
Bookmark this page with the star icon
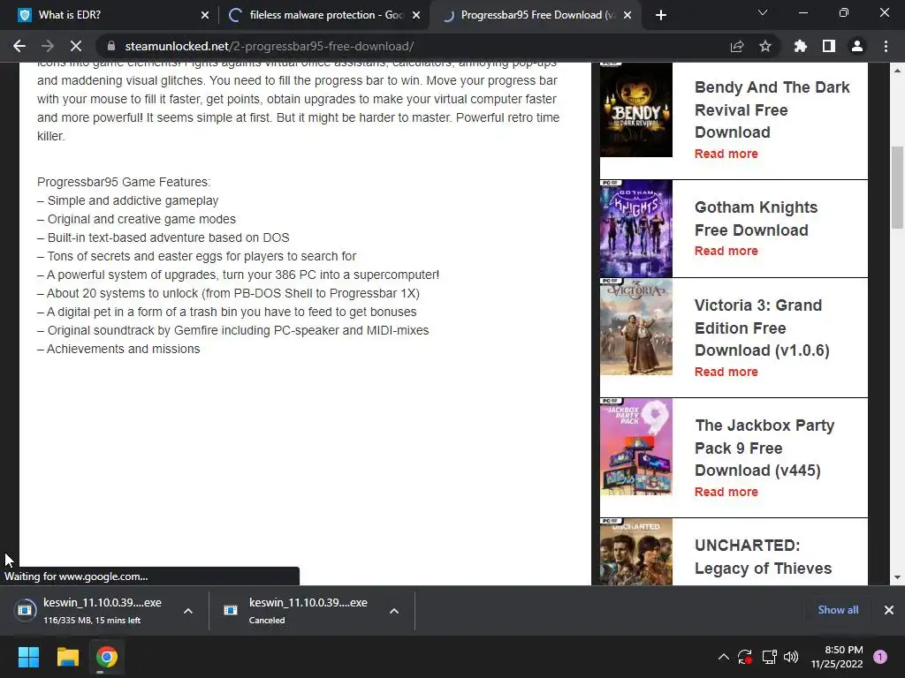pyautogui.click(x=765, y=46)
